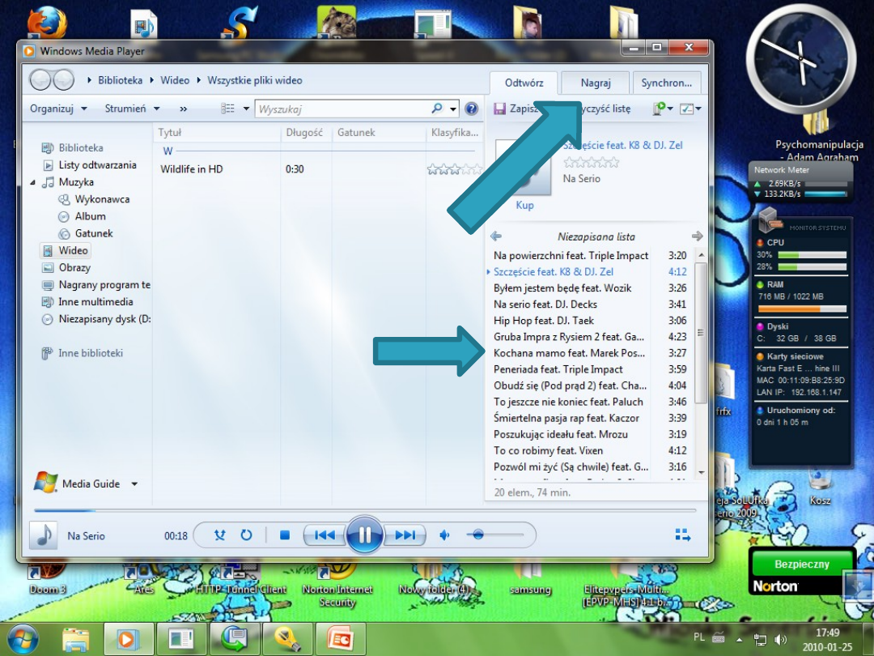
Task: Switch to the Nagraj tab
Action: (x=595, y=82)
